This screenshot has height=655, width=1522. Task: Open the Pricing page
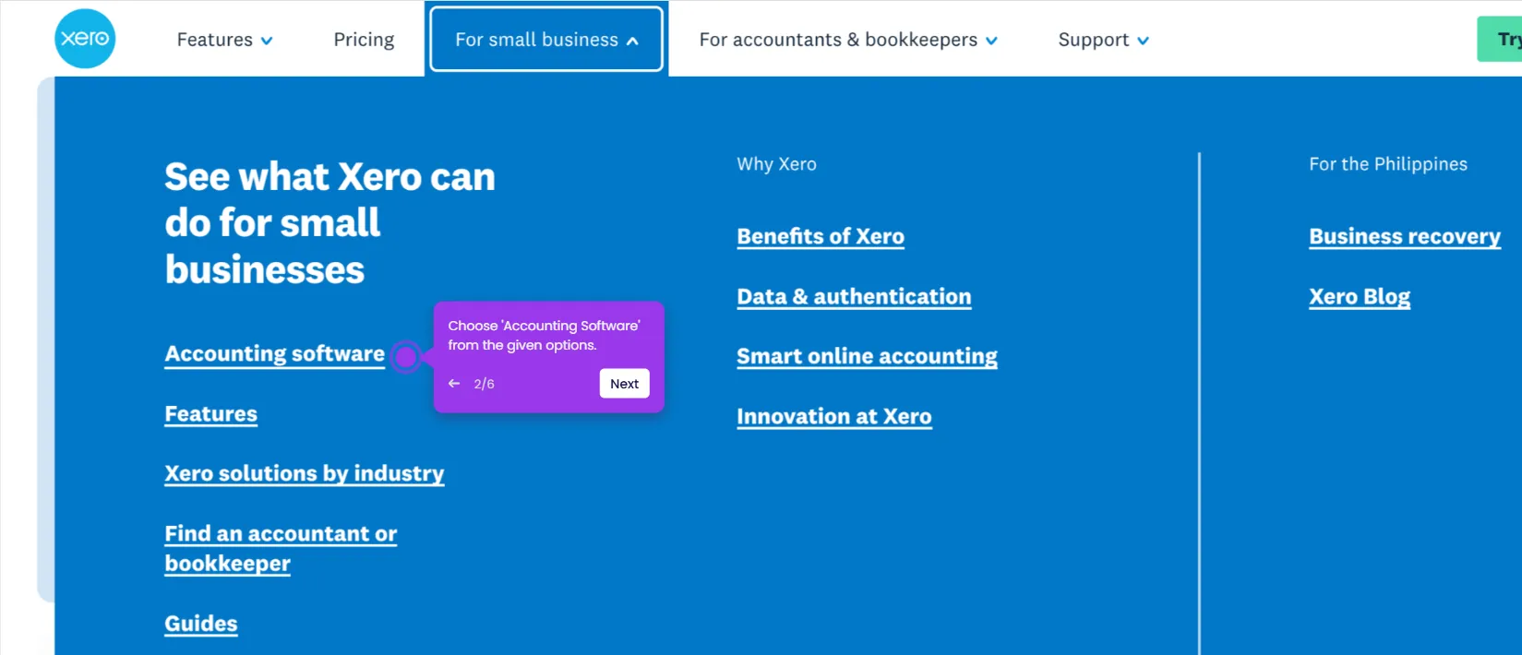point(364,40)
